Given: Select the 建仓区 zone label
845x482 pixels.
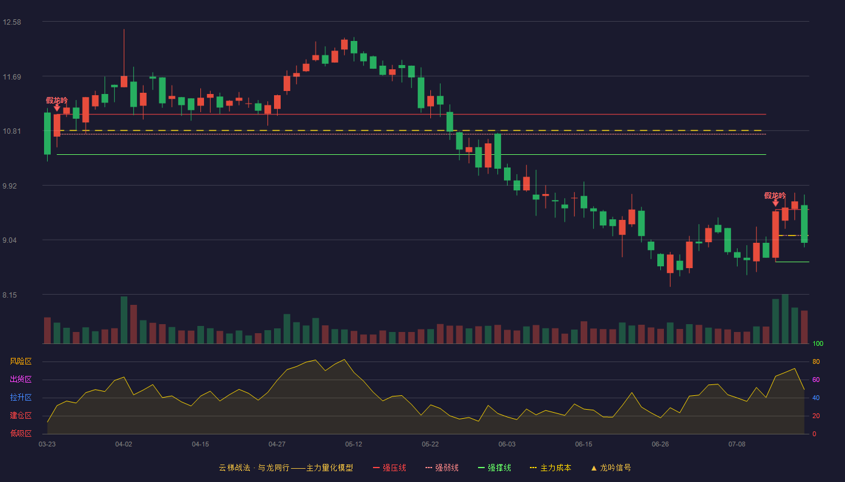Looking at the screenshot, I should tap(21, 416).
